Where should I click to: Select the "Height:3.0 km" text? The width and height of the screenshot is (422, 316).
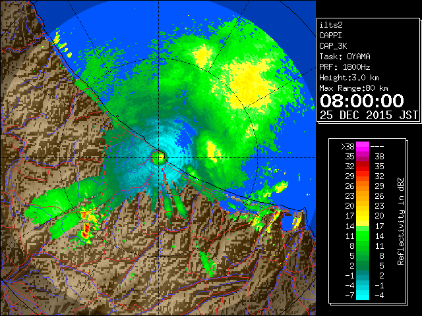(349, 78)
